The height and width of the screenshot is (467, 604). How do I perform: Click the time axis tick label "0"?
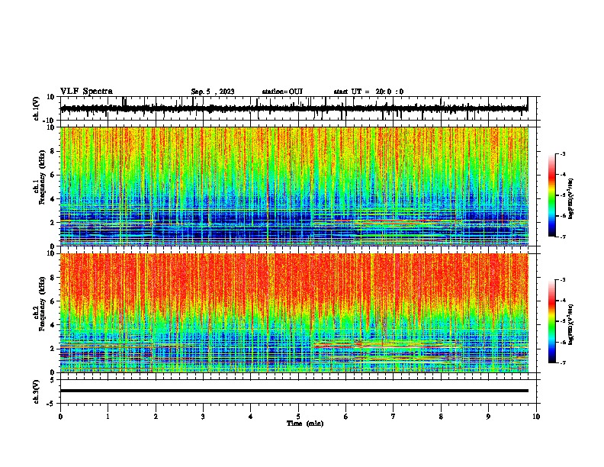60,417
